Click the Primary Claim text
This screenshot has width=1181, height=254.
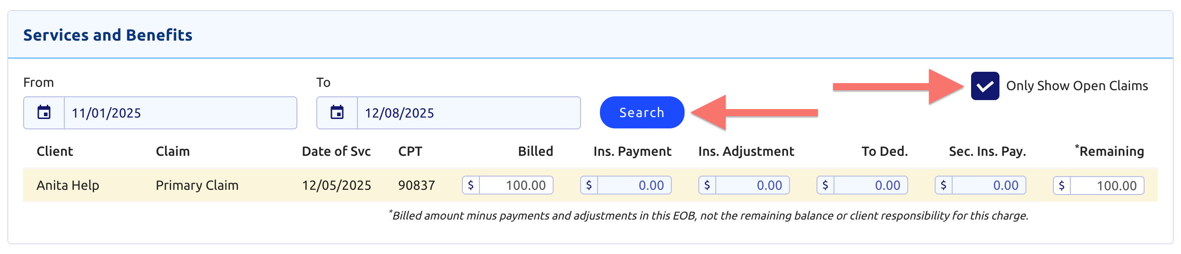197,185
